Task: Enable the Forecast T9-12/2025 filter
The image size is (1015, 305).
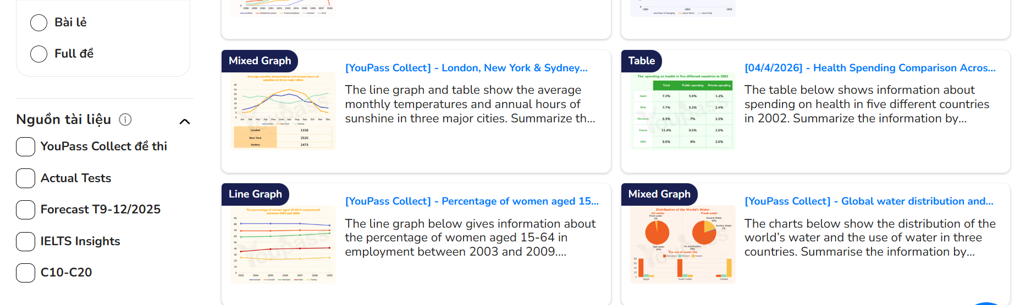Action: coord(26,210)
